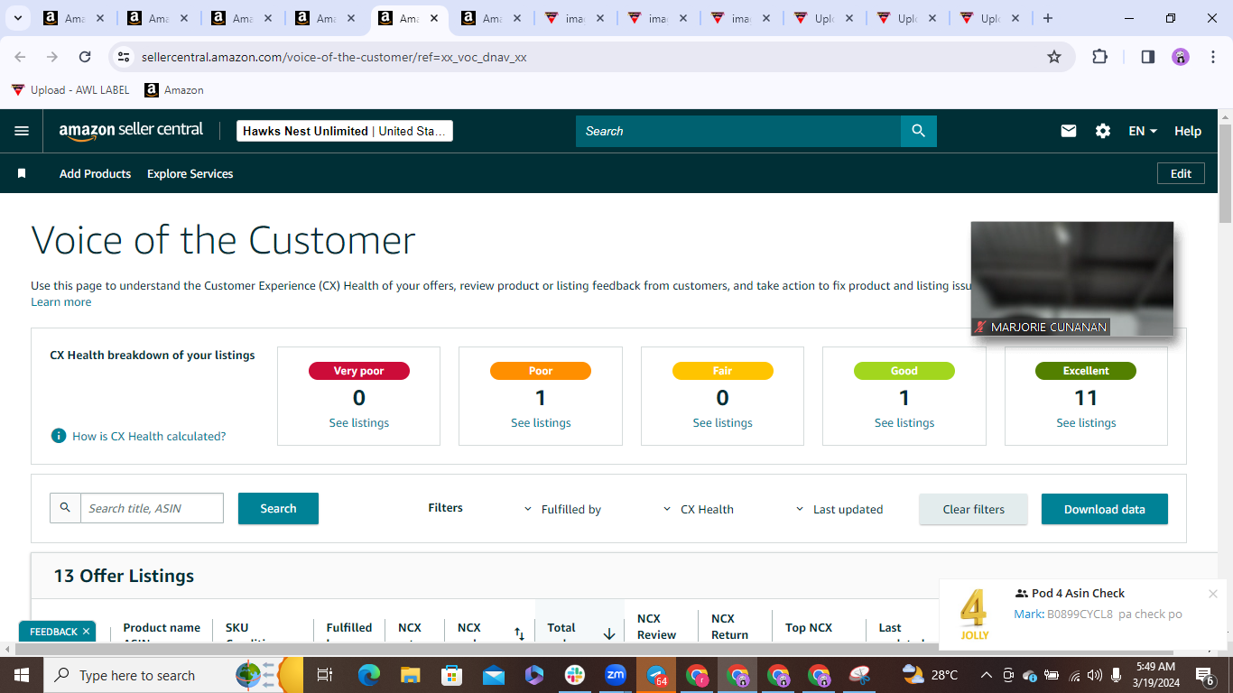Open Slack from the taskbar
This screenshot has width=1233, height=693.
(575, 675)
